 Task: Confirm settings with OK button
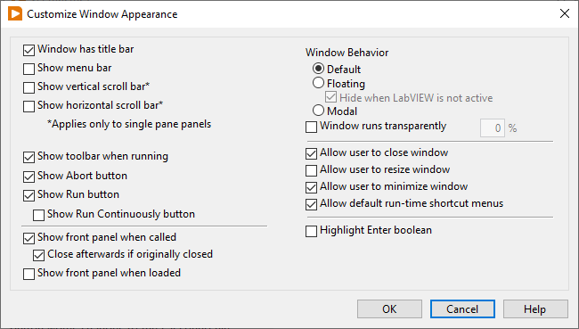pos(389,309)
